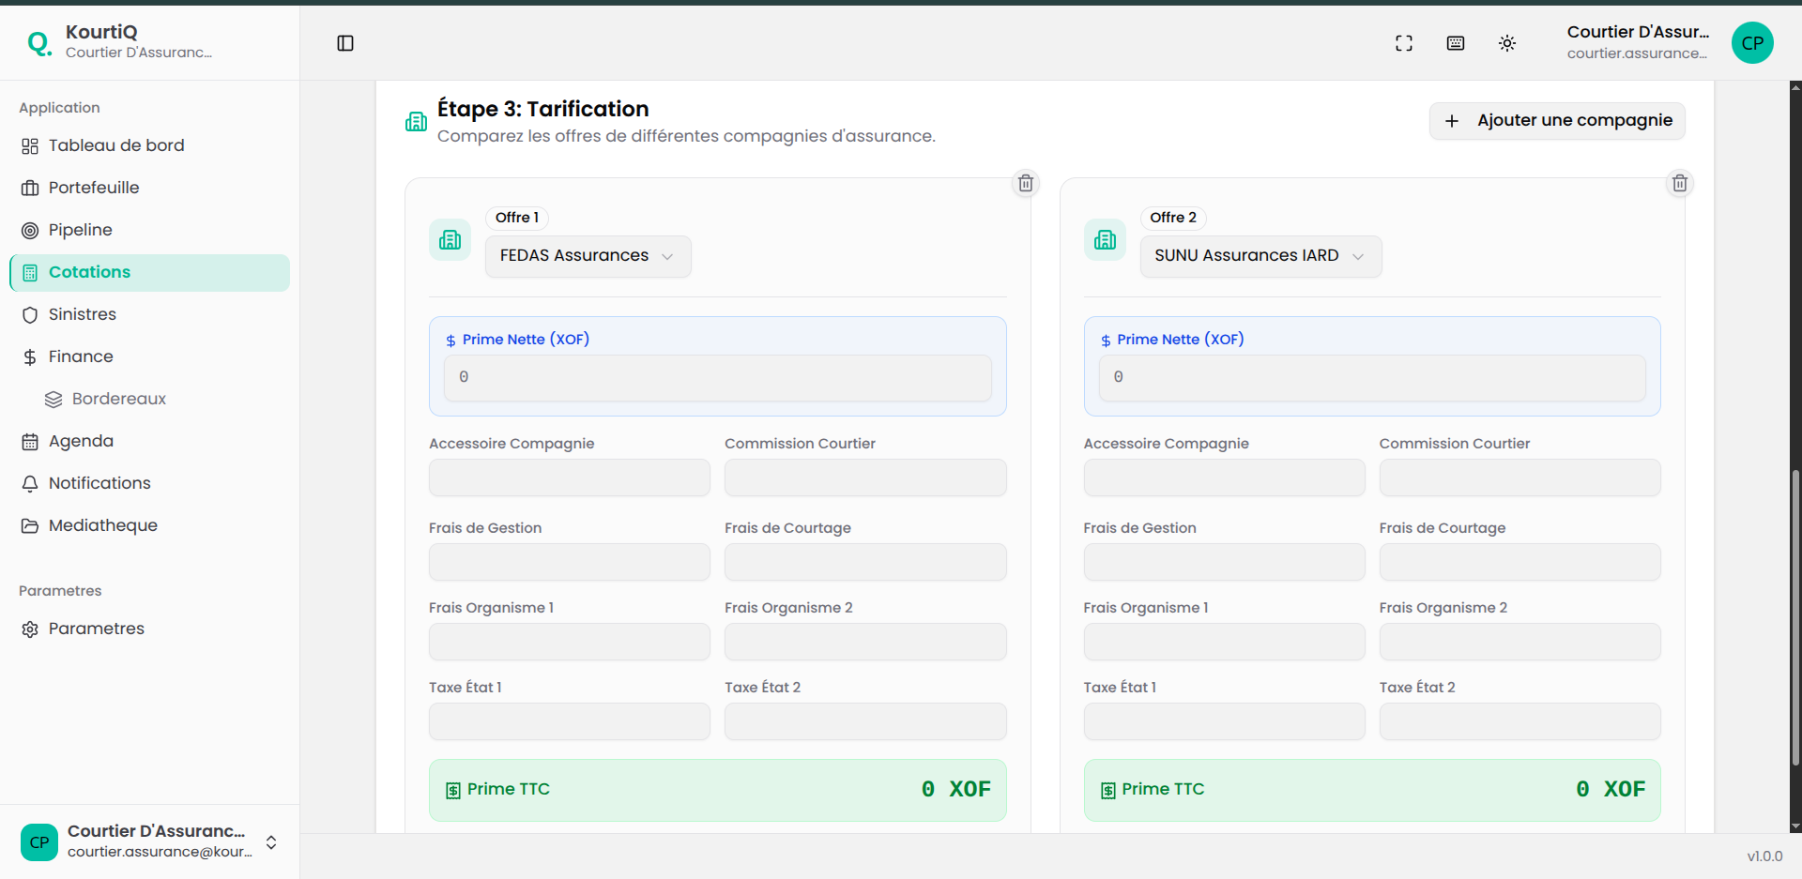Viewport: 1802px width, 879px height.
Task: Click the page vertical scrollbar
Action: pyautogui.click(x=1795, y=619)
